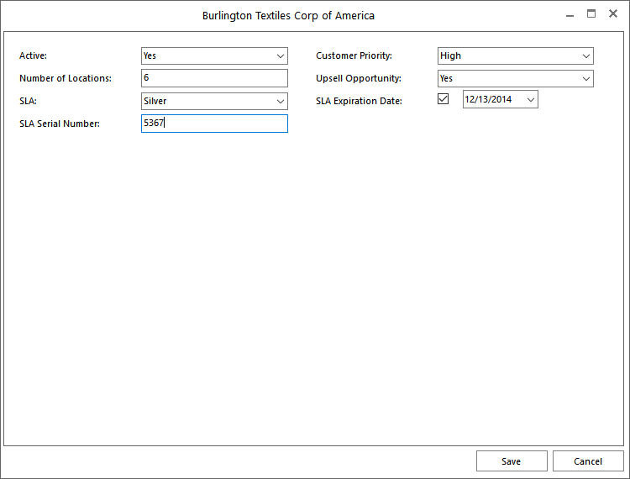Click the Number of Locations field
Viewport: 630px width, 479px height.
pos(214,78)
